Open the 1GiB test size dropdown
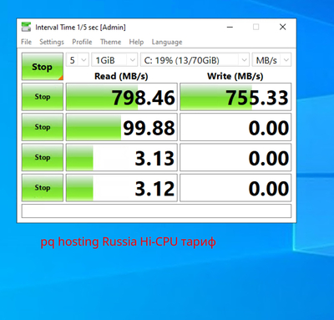 point(114,60)
